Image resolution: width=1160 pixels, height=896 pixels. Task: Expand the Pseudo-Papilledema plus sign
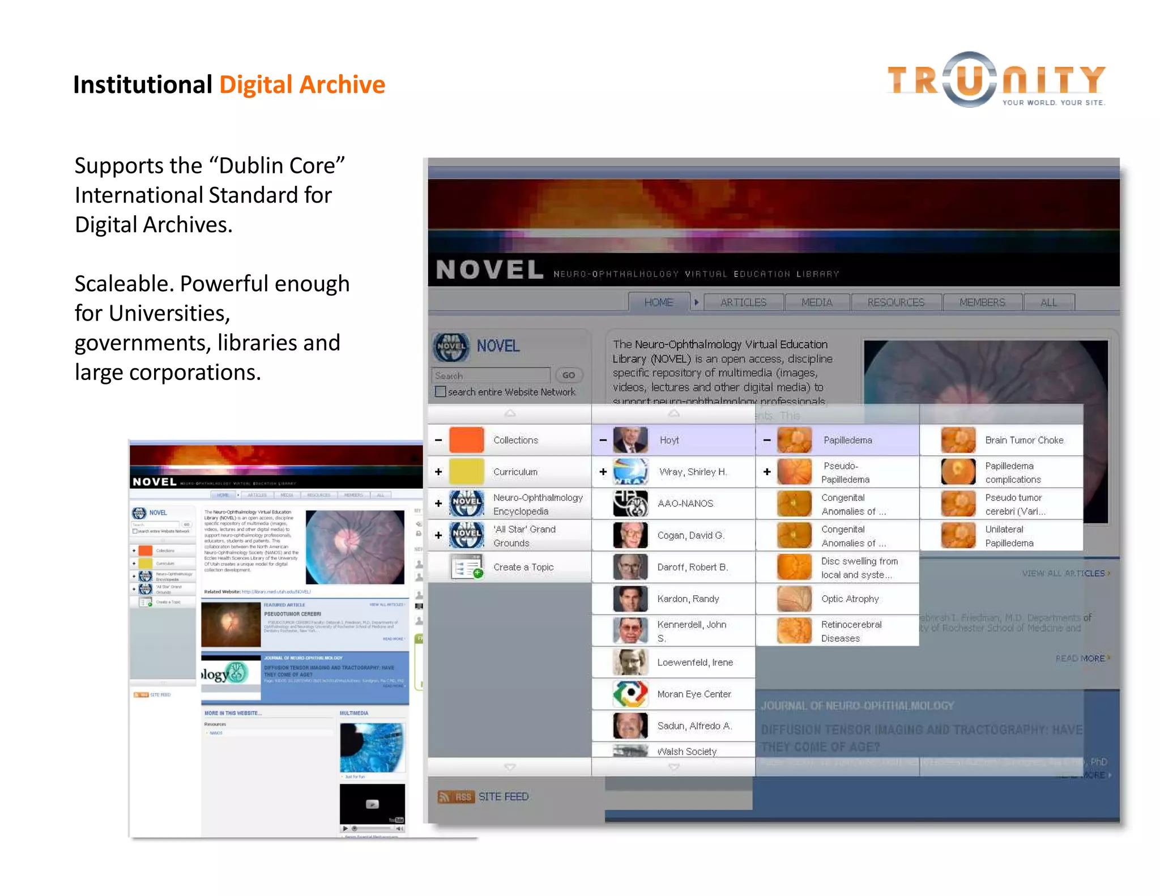(x=767, y=472)
